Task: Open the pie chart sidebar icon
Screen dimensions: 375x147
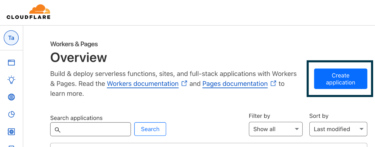Action: click(x=11, y=114)
